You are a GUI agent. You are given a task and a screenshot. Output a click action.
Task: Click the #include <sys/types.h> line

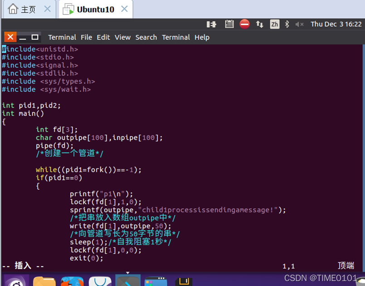49,81
